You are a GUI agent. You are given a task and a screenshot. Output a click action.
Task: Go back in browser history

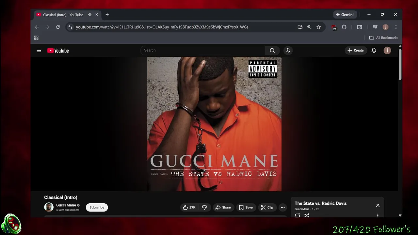coord(37,27)
